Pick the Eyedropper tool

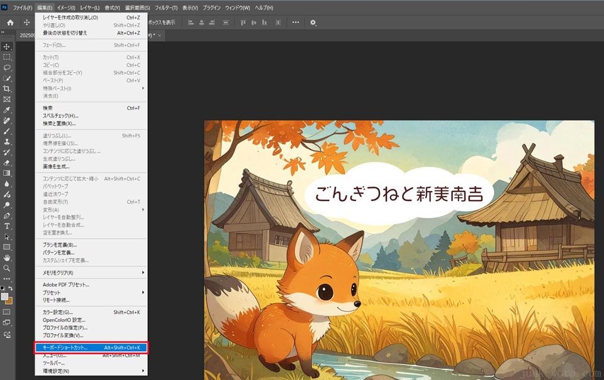tap(7, 110)
